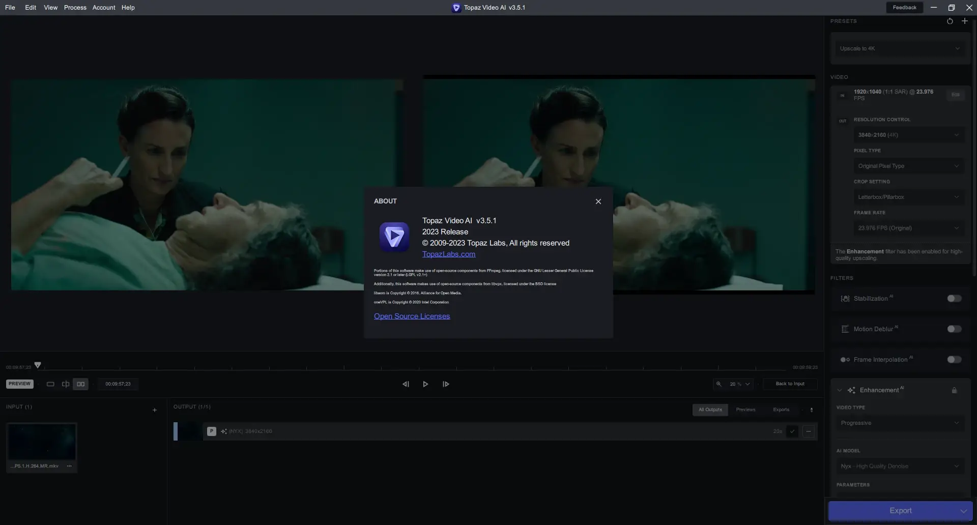Image resolution: width=977 pixels, height=525 pixels.
Task: Click the Stabilization filter icon
Action: click(845, 299)
